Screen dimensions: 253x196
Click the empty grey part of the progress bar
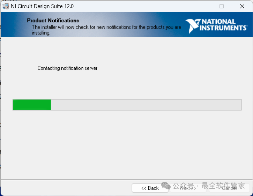147,105
